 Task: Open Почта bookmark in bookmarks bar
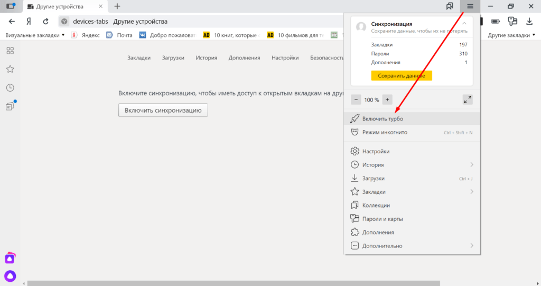tap(119, 35)
